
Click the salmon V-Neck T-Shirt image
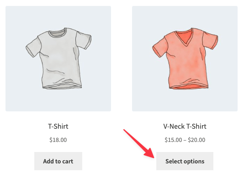tap(185, 58)
